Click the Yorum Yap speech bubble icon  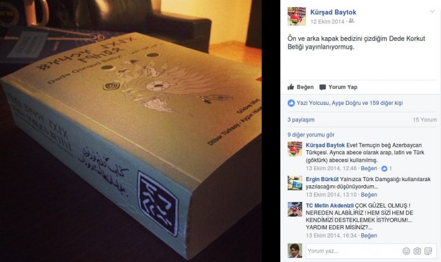323,87
